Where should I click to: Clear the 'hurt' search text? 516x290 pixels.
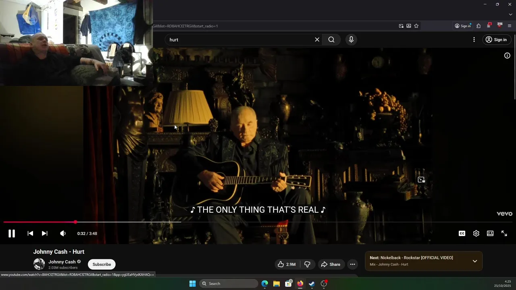(317, 39)
